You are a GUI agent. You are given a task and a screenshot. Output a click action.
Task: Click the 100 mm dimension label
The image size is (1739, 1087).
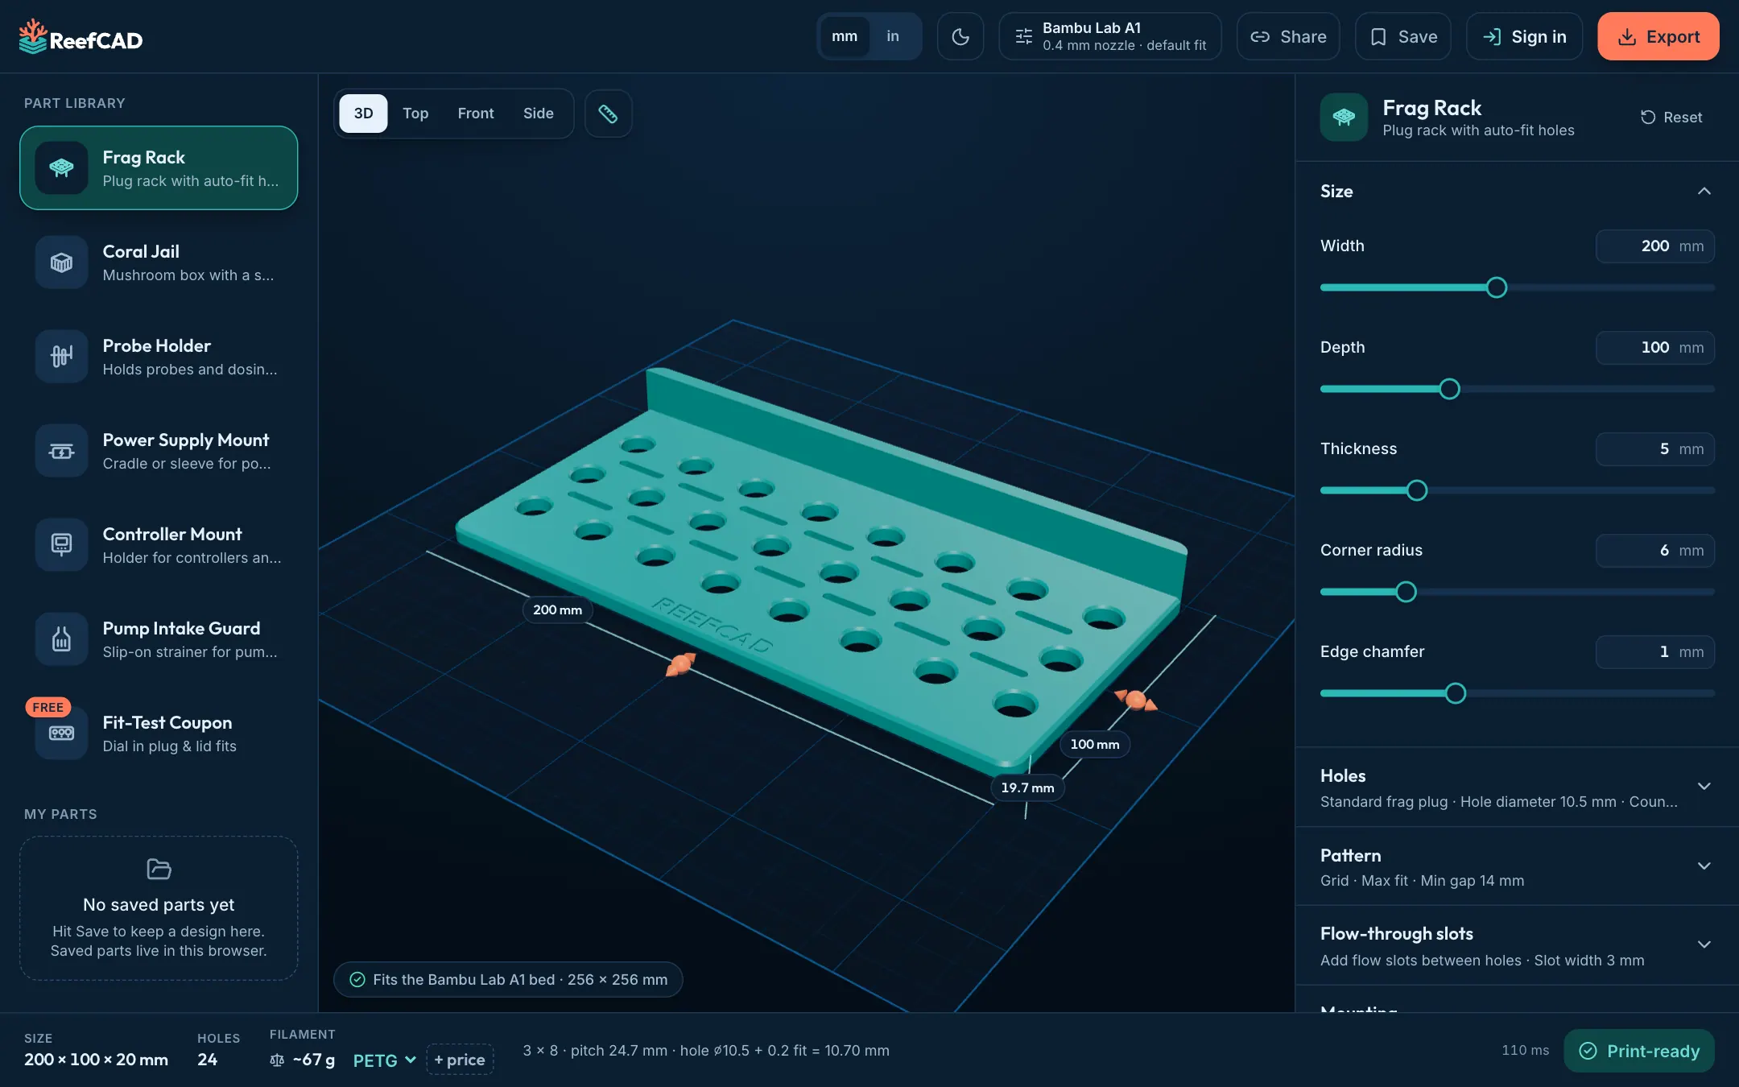[x=1095, y=744]
